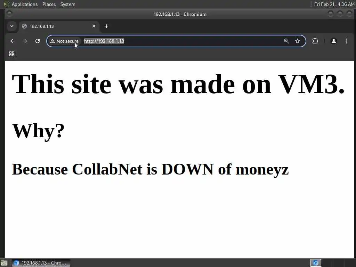
Task: Open the zoom magnifier icon in address bar
Action: pyautogui.click(x=286, y=41)
